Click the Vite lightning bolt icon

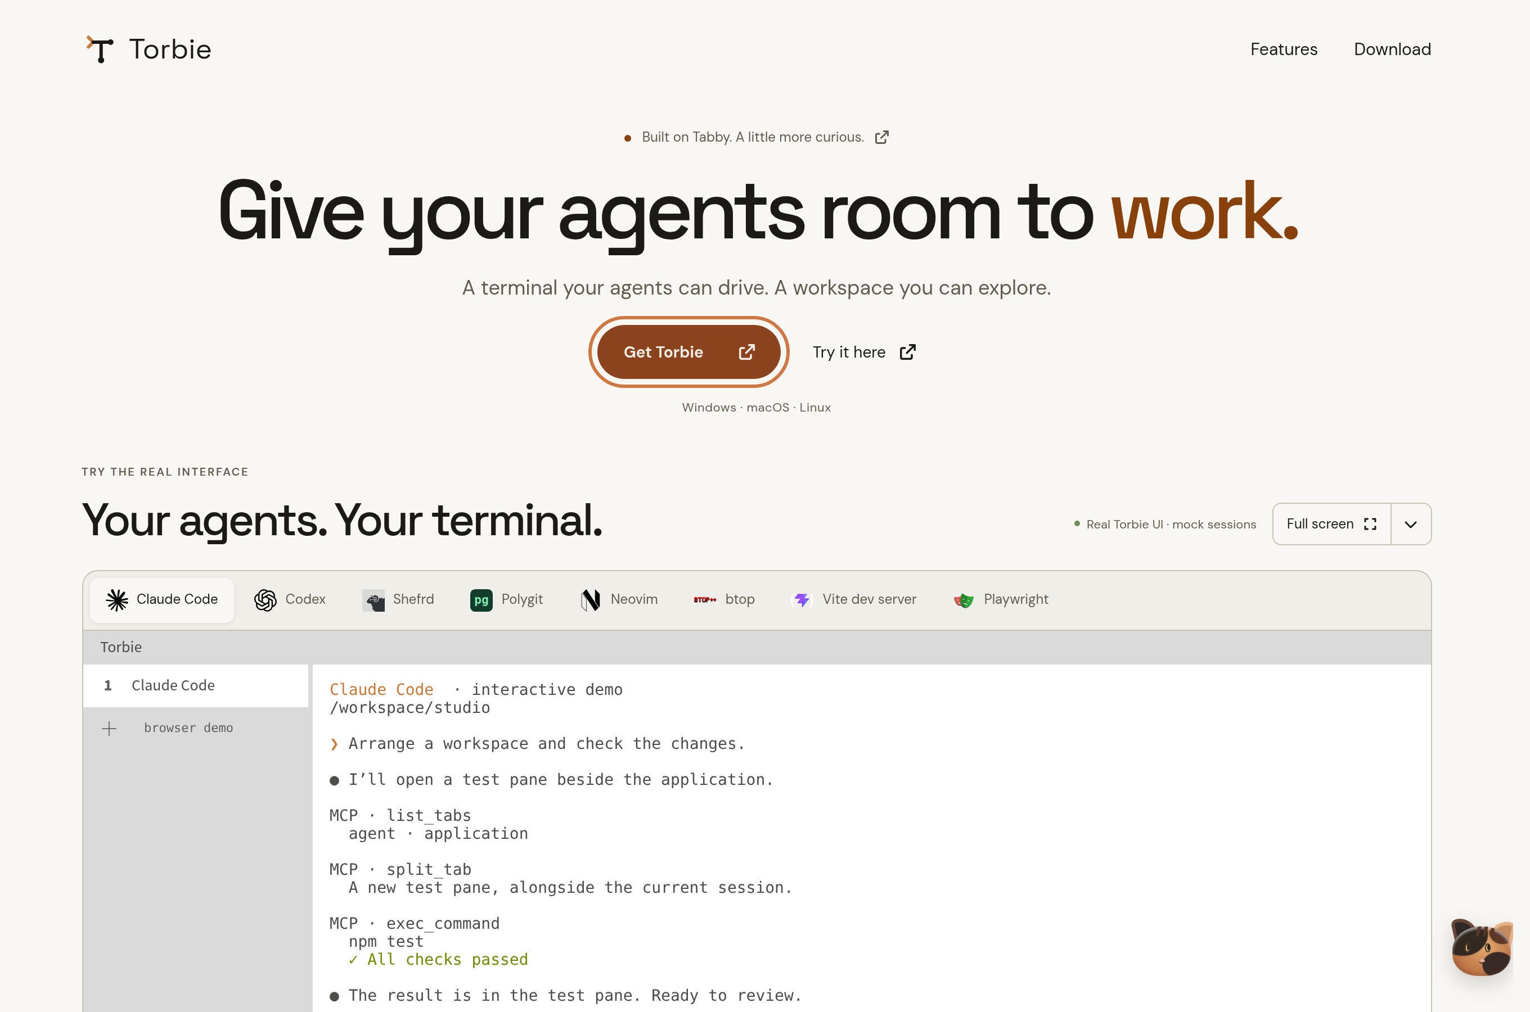802,599
